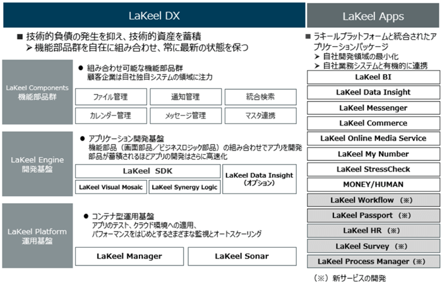Click the マスタ連携 box
Image resolution: width=442 pixels, height=285 pixels.
click(x=260, y=115)
